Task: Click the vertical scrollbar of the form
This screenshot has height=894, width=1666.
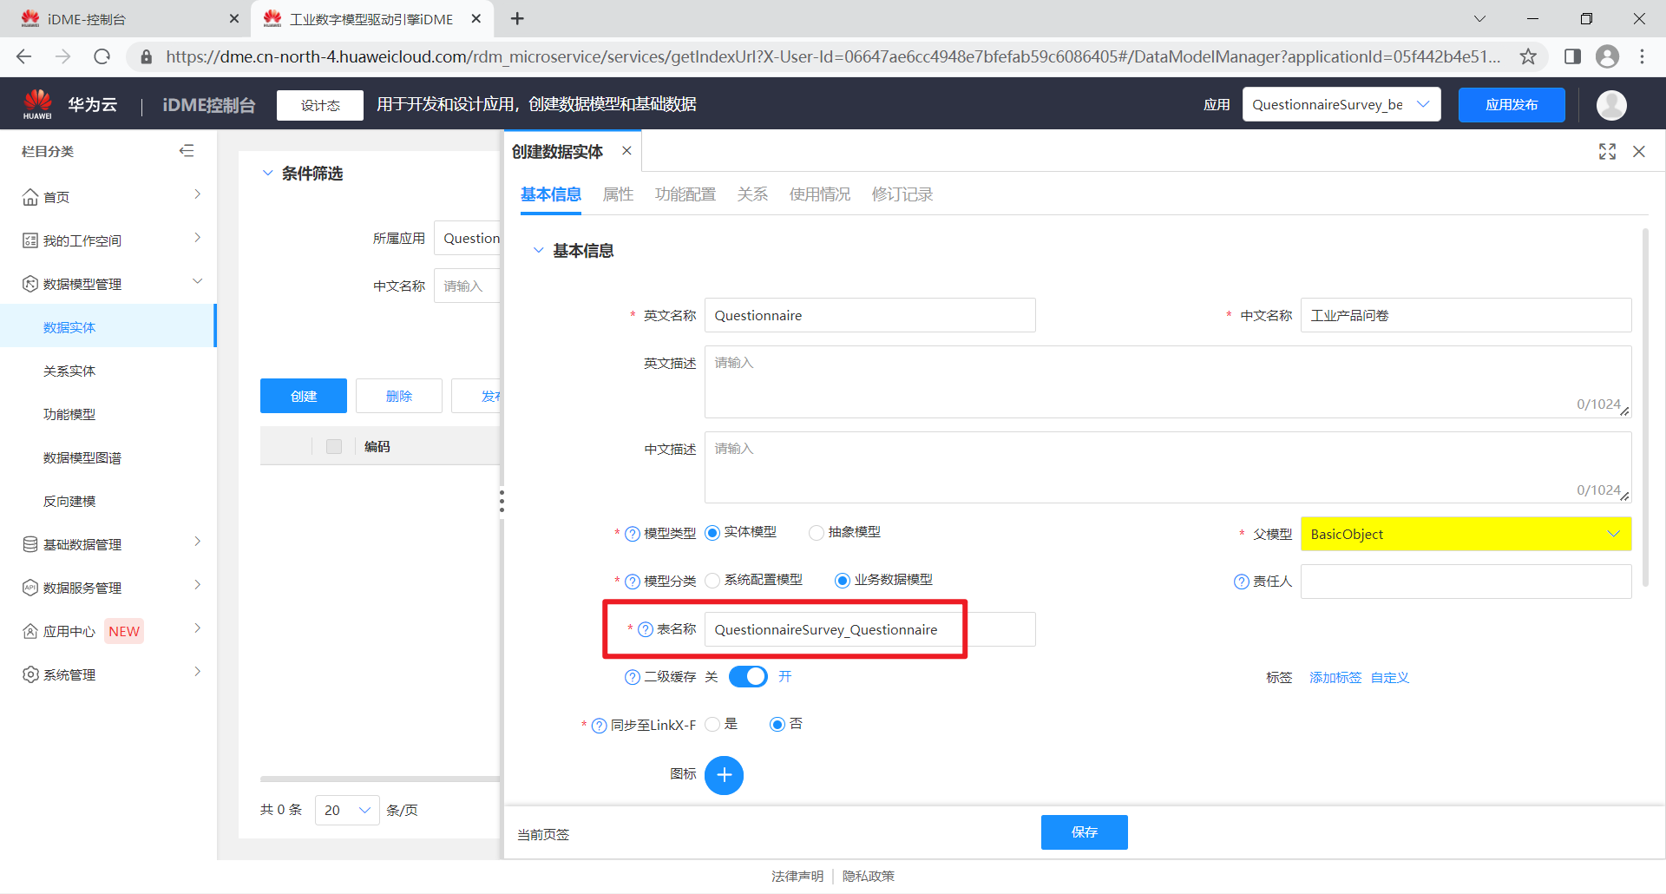Action: pos(1645,408)
